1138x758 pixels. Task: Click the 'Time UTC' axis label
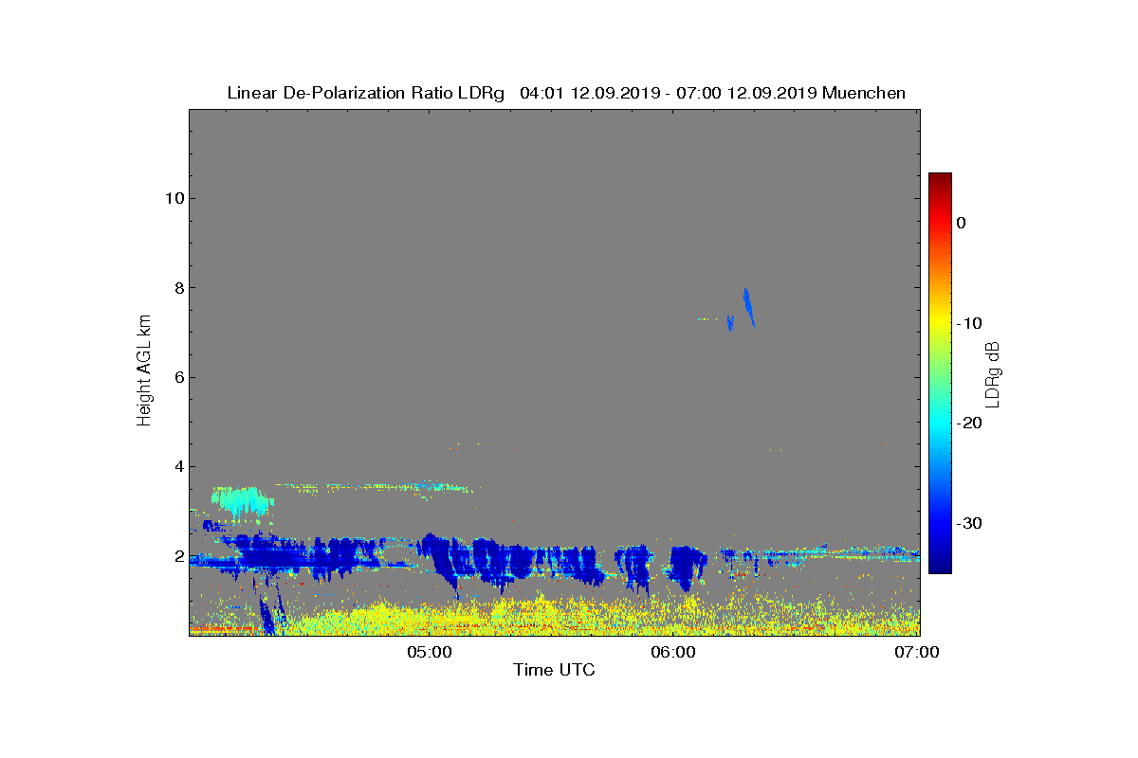555,670
